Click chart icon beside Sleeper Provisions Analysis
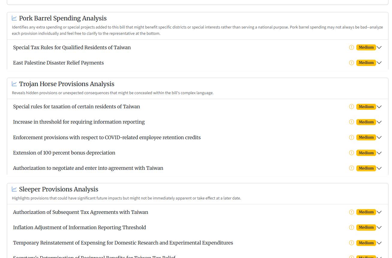Viewport: 392px width, 258px height. click(14, 189)
